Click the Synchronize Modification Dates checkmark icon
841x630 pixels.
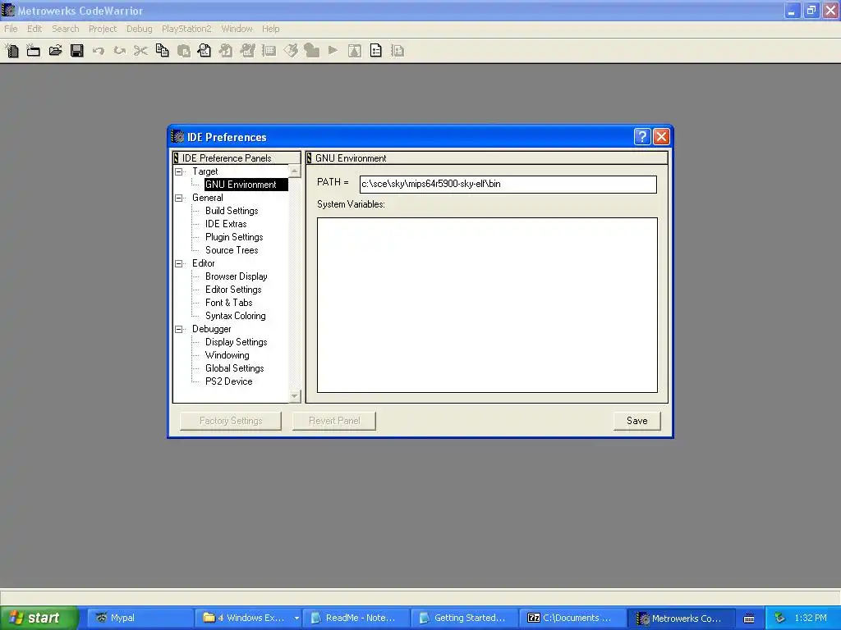[x=291, y=51]
